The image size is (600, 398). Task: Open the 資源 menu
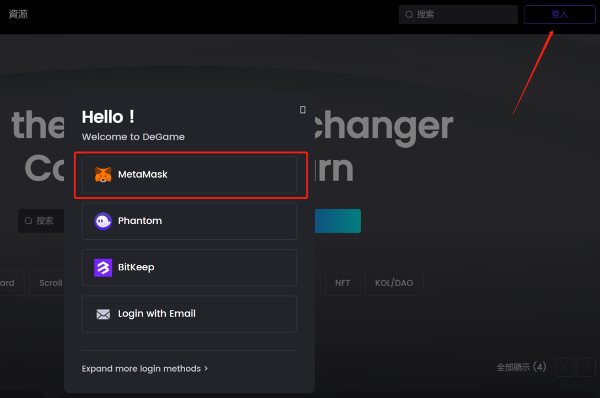[18, 14]
